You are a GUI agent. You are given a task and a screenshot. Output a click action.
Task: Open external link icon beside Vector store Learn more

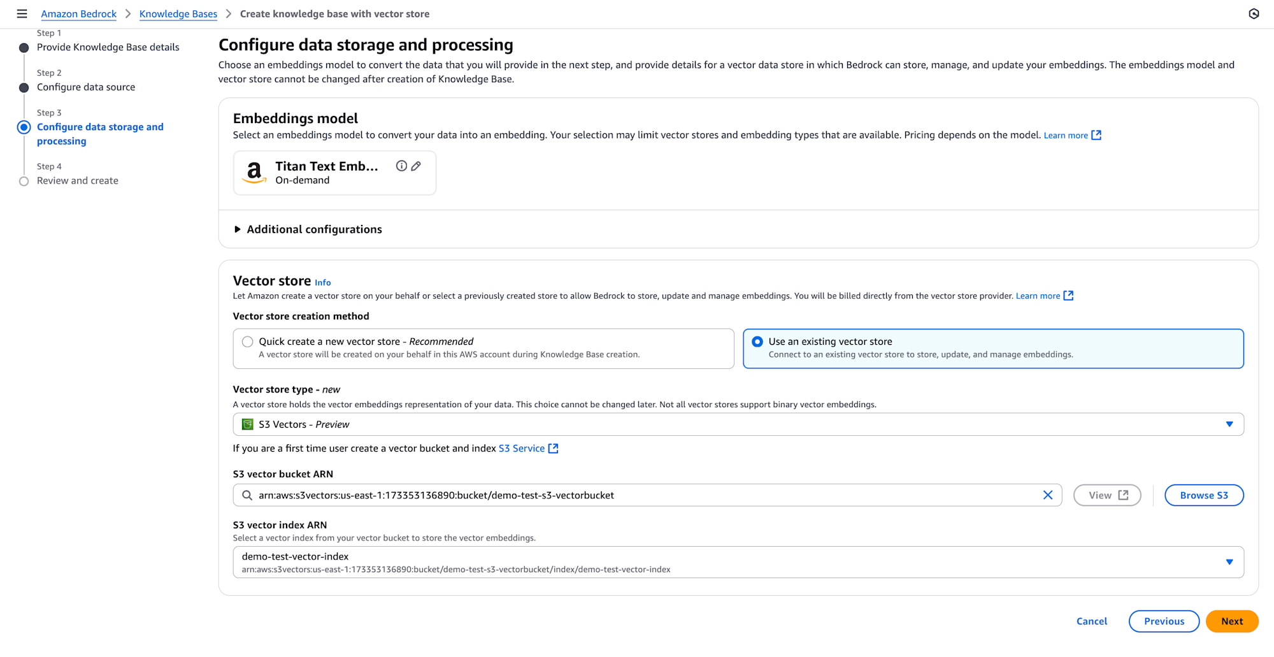1069,296
